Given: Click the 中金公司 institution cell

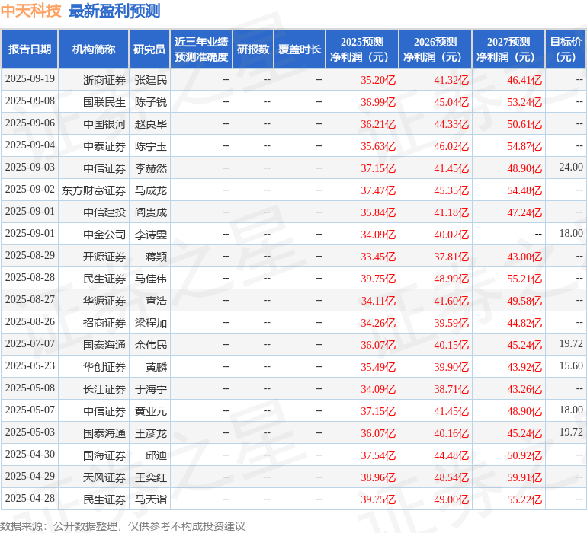Looking at the screenshot, I should pyautogui.click(x=104, y=234).
